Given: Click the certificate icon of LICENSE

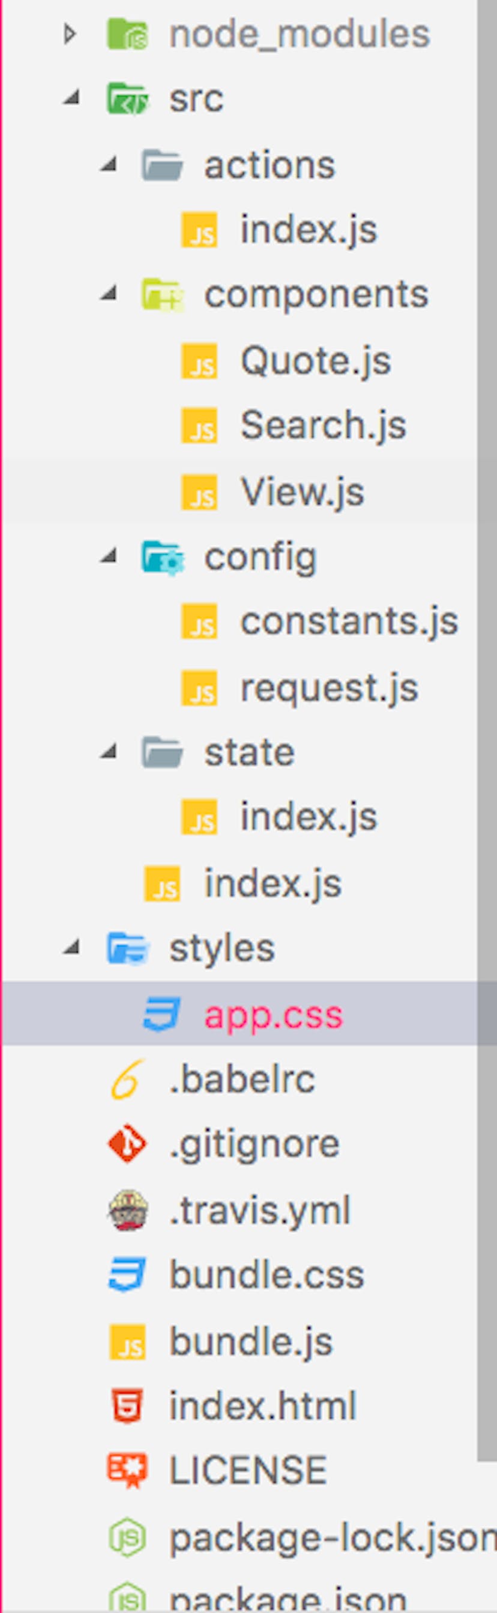Looking at the screenshot, I should [x=127, y=1471].
